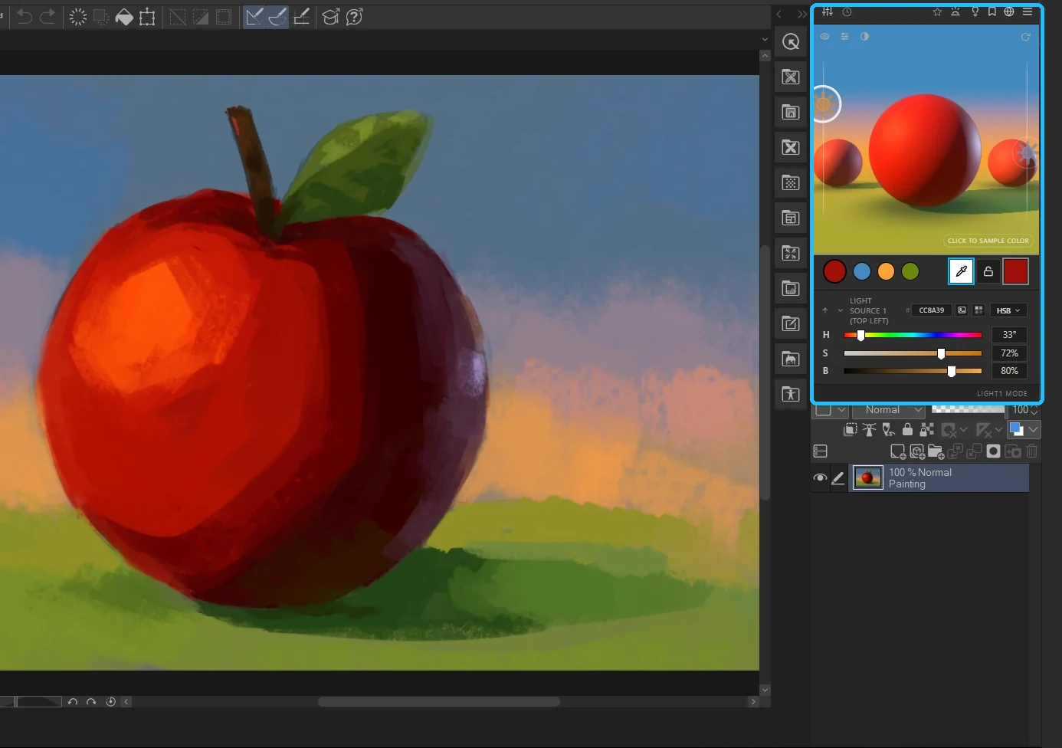Toggle the contrast half-circle icon on the preview

coord(864,36)
